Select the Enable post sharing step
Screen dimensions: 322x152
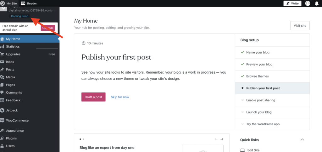(x=260, y=100)
